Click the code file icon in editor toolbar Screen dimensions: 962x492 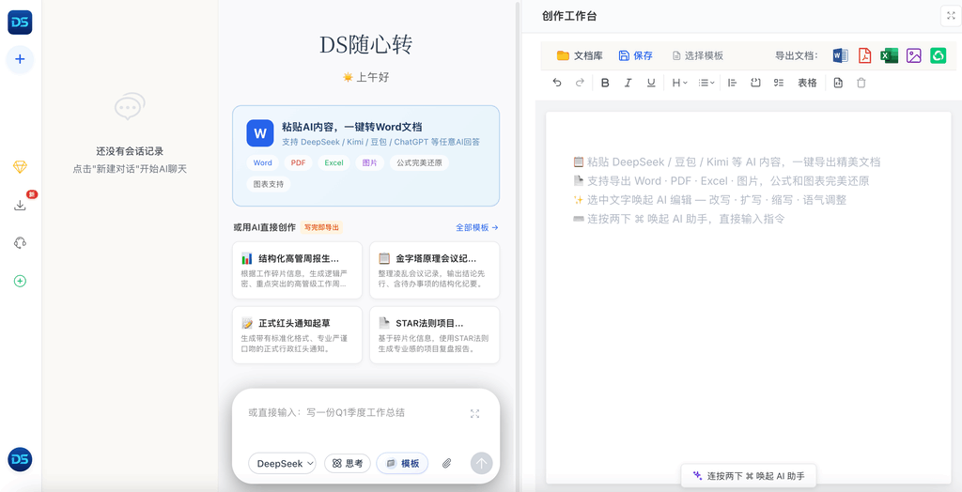838,83
